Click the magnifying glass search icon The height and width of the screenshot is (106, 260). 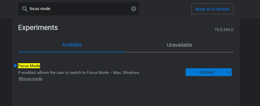click(x=25, y=9)
